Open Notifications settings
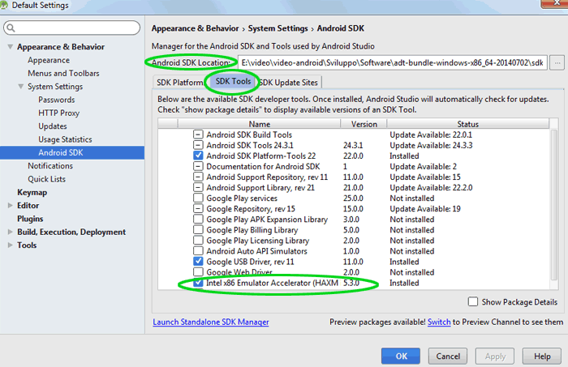This screenshot has width=568, height=367. coord(50,165)
